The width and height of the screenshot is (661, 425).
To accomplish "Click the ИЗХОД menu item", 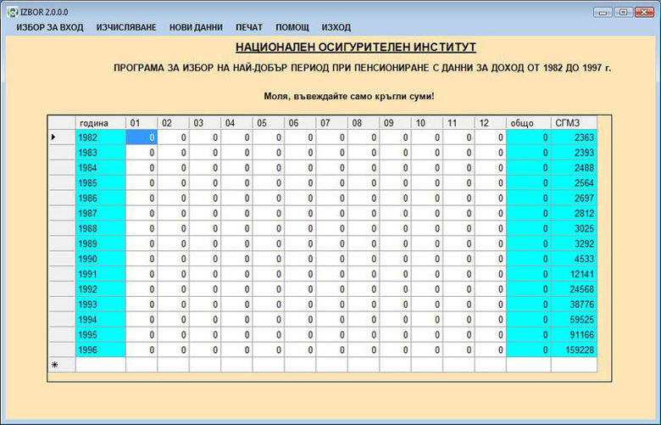I will 336,27.
